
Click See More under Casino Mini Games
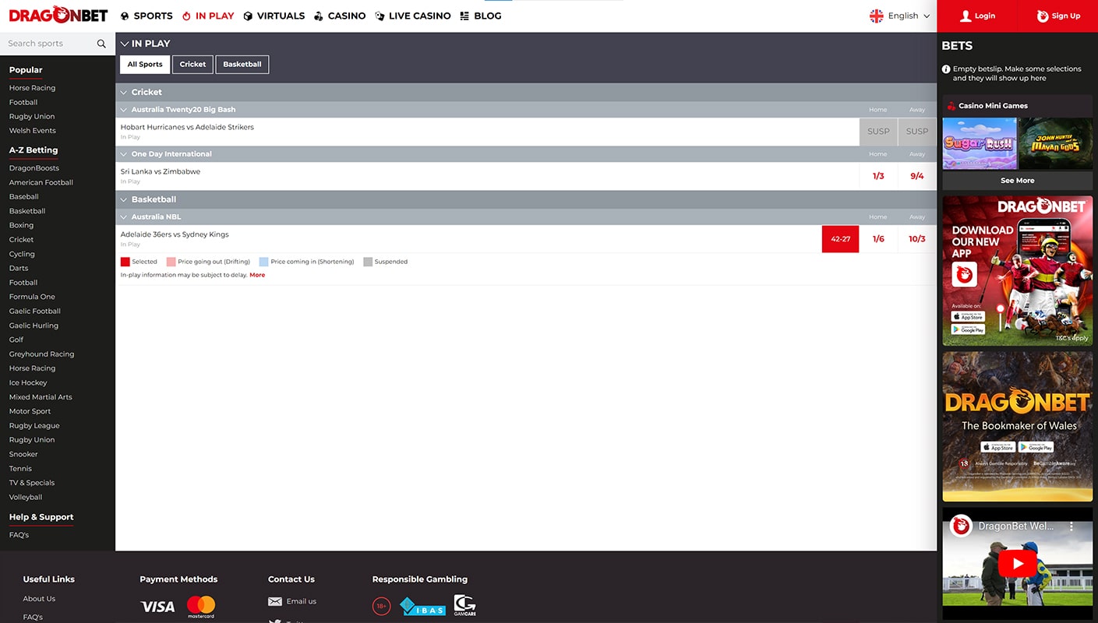click(1018, 181)
